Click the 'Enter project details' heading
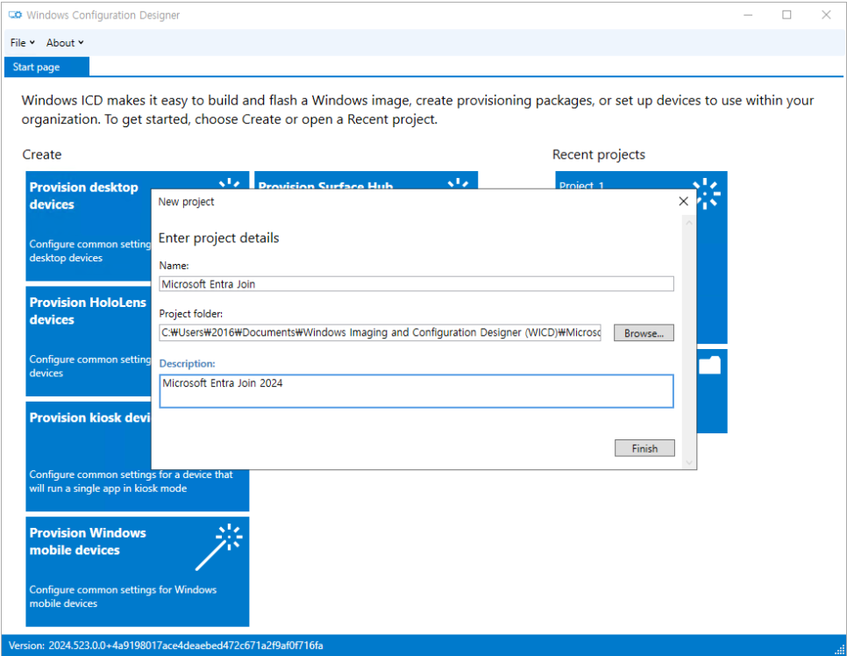This screenshot has height=656, width=847. [x=218, y=238]
